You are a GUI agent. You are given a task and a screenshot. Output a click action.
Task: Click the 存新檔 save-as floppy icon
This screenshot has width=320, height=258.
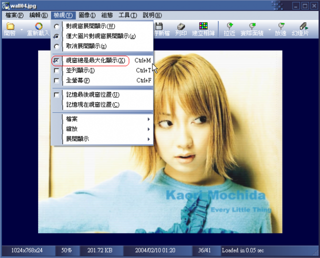click(159, 26)
